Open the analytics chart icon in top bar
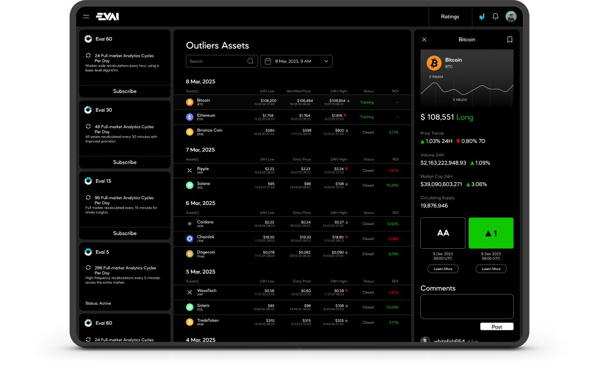 pyautogui.click(x=481, y=16)
